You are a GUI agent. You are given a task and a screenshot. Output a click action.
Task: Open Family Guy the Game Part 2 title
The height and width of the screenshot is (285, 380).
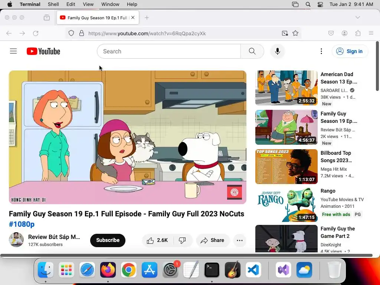click(338, 232)
